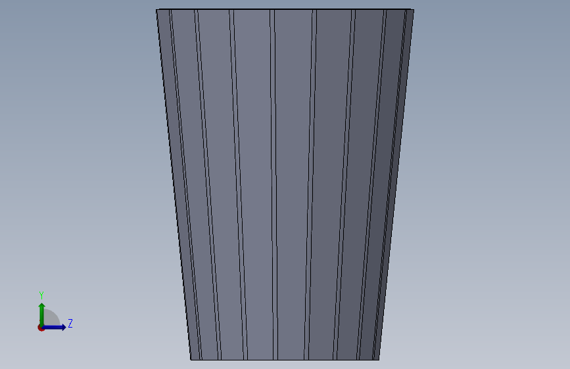Click the red X axis origin dot
Screen dimensions: 570x369
click(41, 328)
